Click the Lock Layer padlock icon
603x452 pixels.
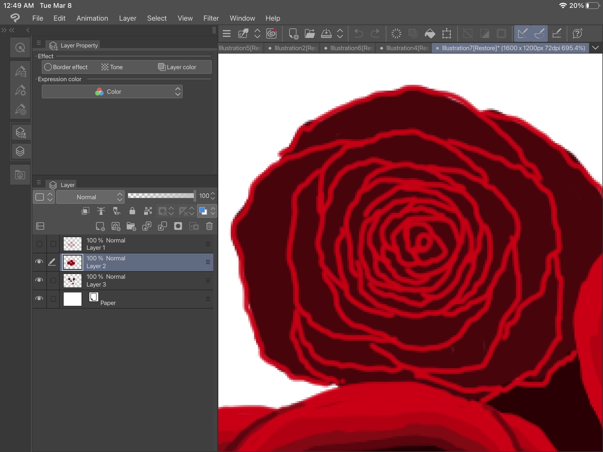132,211
